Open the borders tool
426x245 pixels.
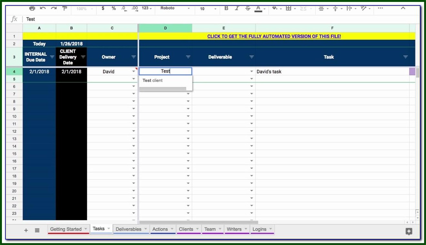pos(289,8)
